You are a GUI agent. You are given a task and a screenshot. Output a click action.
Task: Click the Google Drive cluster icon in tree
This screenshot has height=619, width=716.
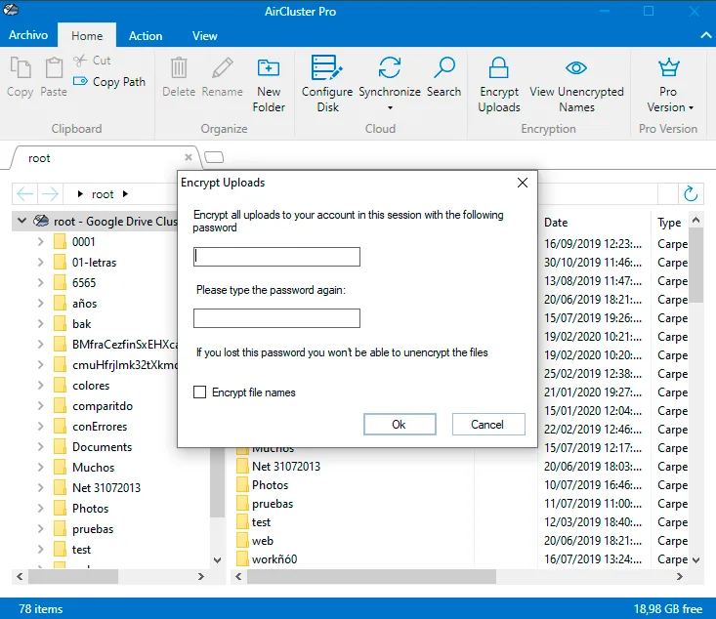click(41, 221)
